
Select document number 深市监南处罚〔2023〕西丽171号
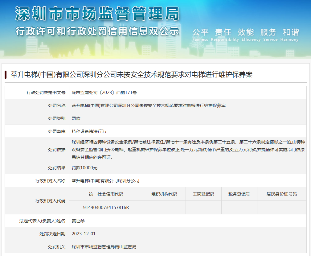click(104, 93)
